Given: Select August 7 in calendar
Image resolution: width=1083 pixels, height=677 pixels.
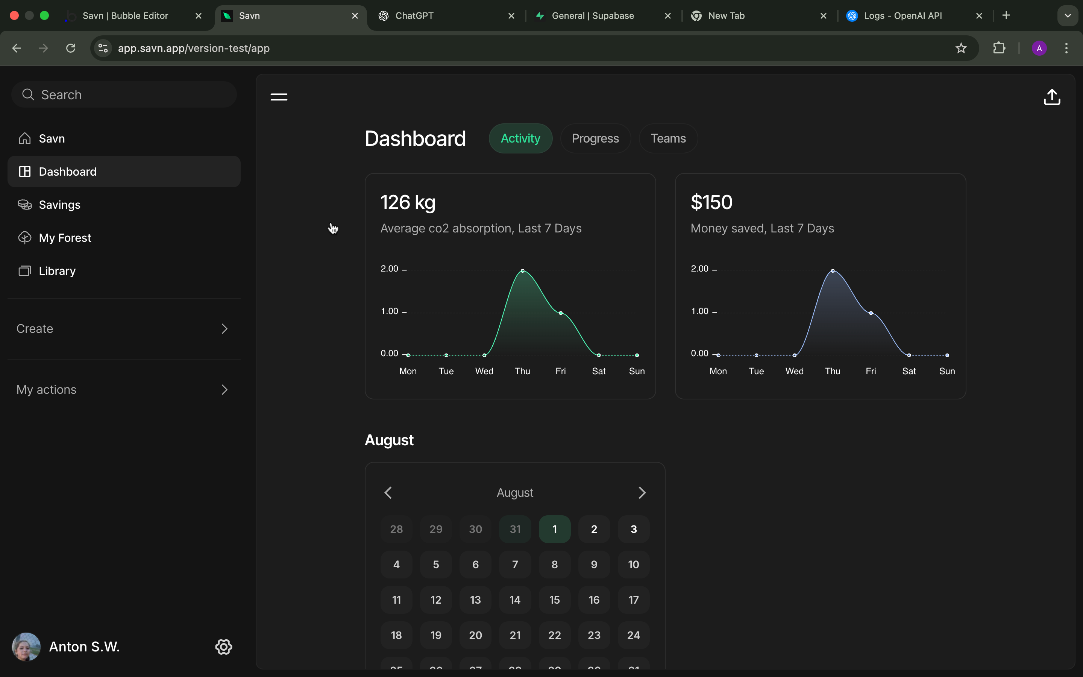Looking at the screenshot, I should coord(515,565).
